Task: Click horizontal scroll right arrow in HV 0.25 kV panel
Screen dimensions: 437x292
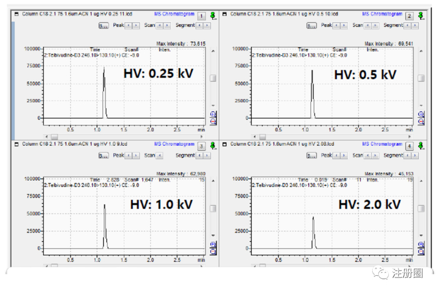Action: (201, 137)
